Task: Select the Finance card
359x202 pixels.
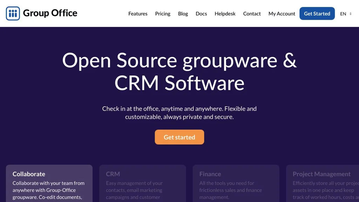Action: [236, 183]
